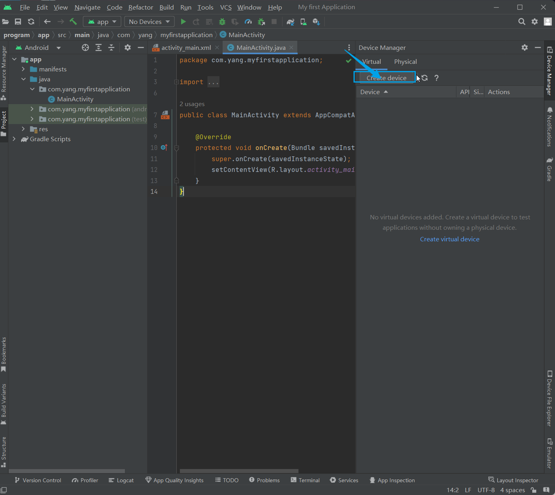Toggle the Resource Manager side panel
Image resolution: width=555 pixels, height=495 pixels.
[4, 73]
